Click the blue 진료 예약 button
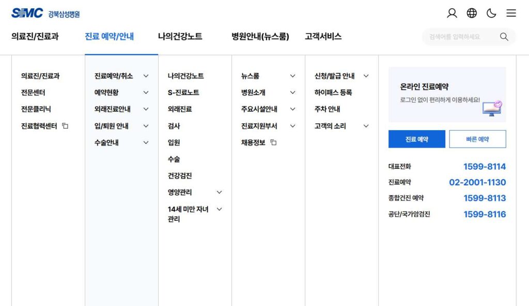This screenshot has height=306, width=529. coord(417,139)
